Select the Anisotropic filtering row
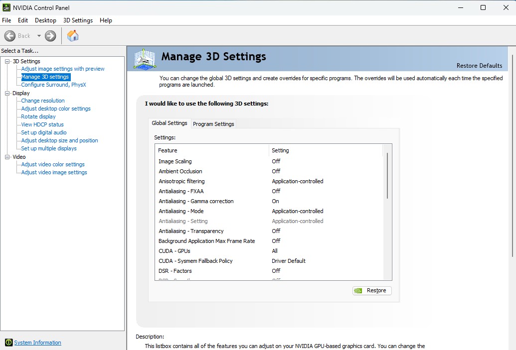 pos(269,181)
